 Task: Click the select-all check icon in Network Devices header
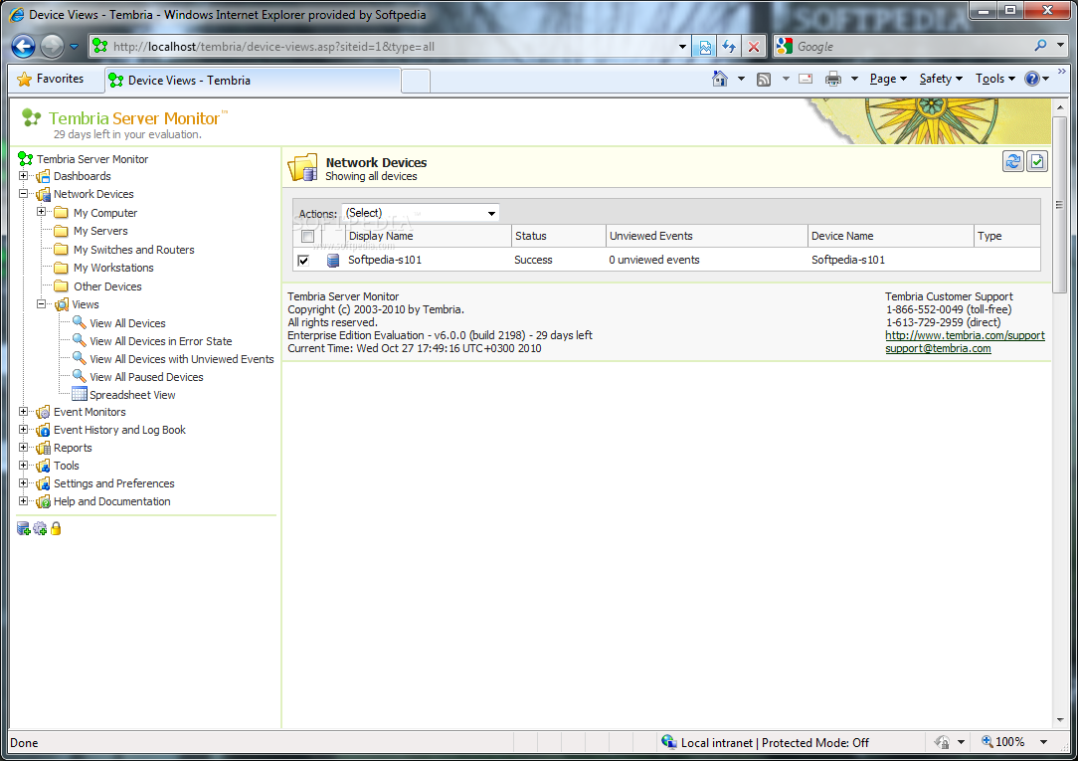(1037, 161)
